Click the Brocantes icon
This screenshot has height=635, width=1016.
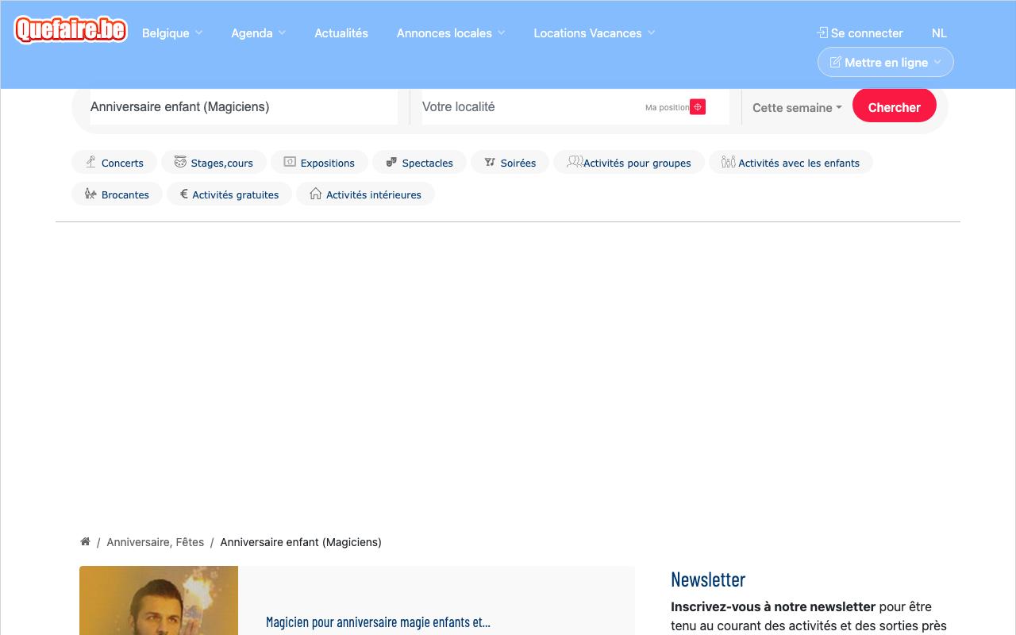(90, 194)
